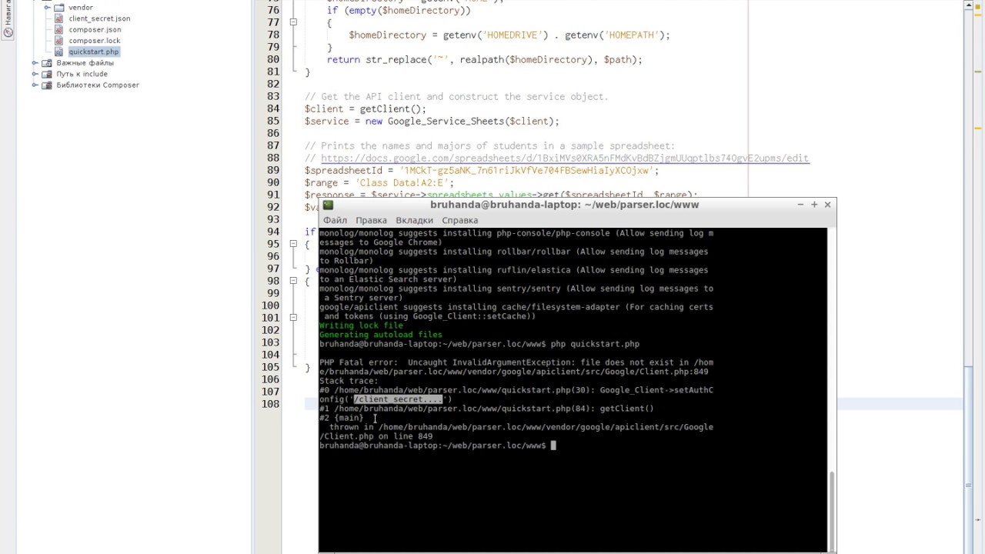Click the terminal title bar text
Image resolution: width=985 pixels, height=554 pixels.
point(565,205)
